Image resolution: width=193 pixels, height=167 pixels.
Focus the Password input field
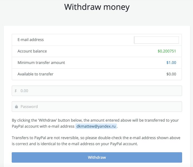[100, 107]
